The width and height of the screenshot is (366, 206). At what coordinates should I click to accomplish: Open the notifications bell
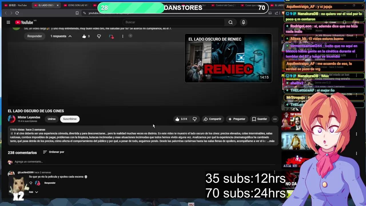pos(345,22)
